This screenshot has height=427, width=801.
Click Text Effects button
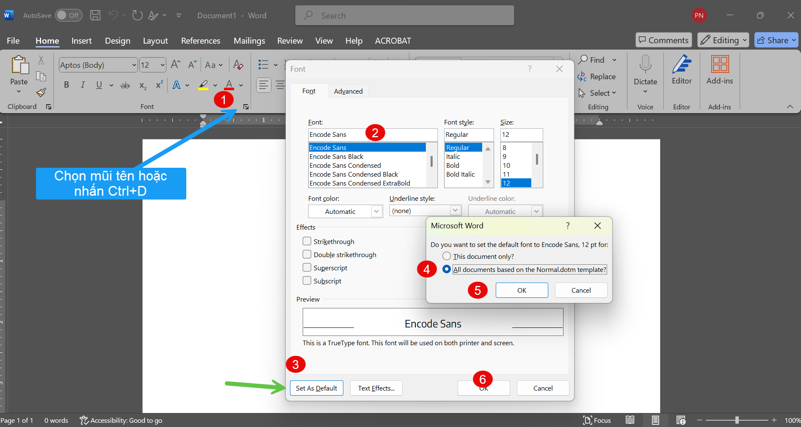pos(376,388)
